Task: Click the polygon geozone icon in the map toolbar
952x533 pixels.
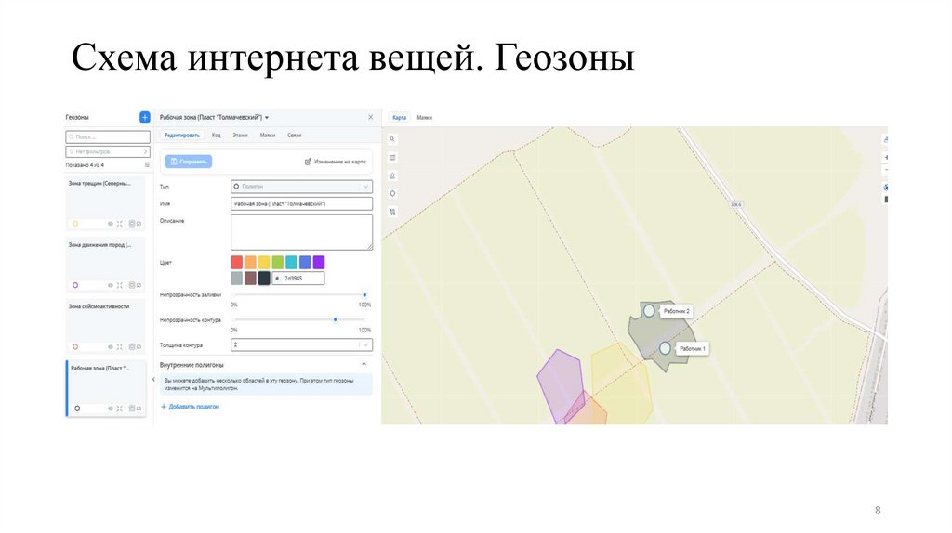Action: [393, 194]
